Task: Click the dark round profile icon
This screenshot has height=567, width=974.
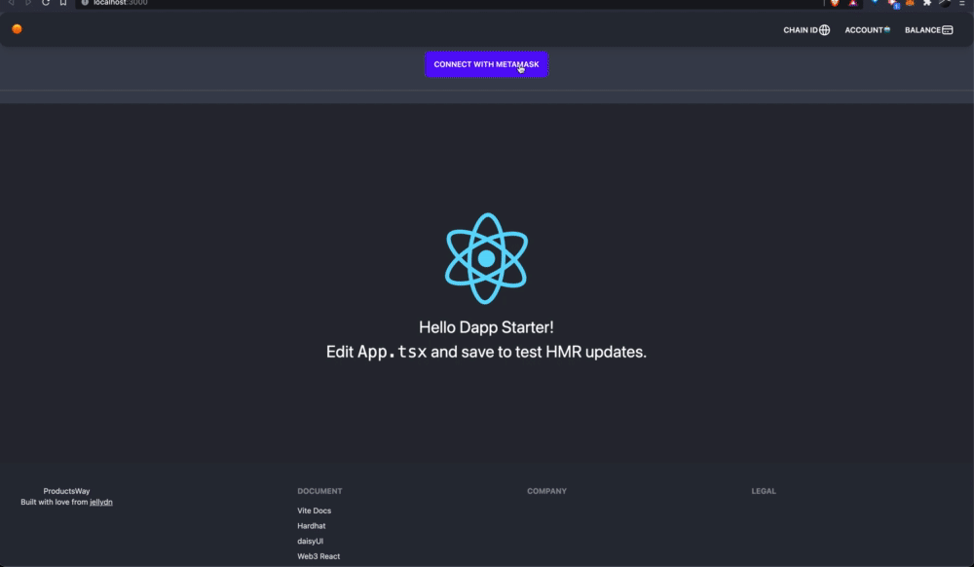Action: click(x=945, y=3)
